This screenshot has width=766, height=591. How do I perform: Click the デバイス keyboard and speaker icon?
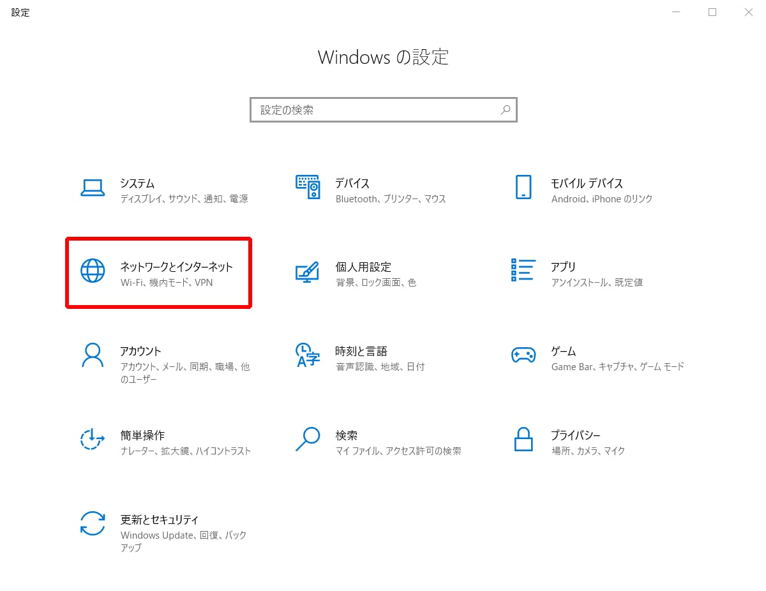tap(308, 187)
